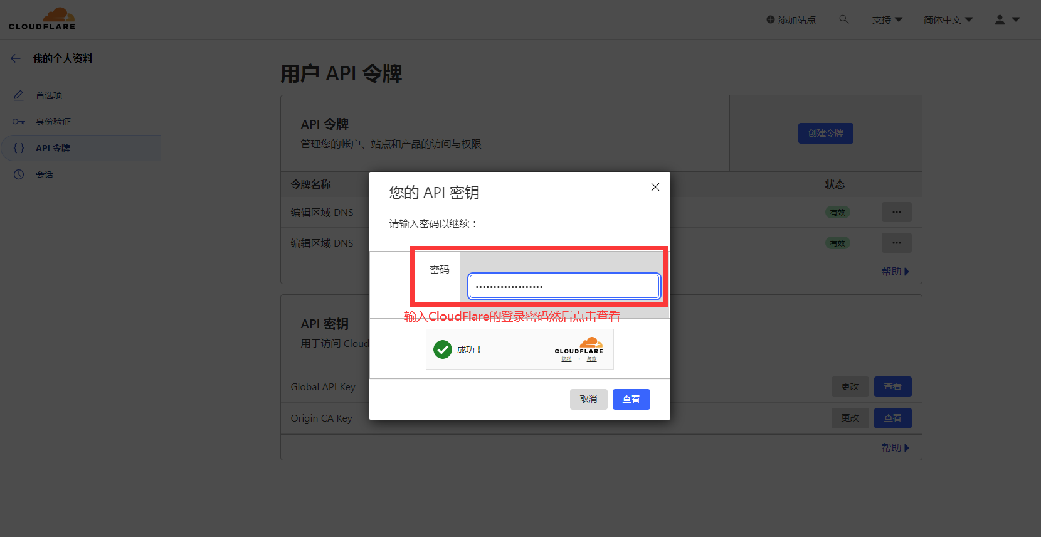Click the blue 查看 button in dialog
The image size is (1041, 537).
631,399
